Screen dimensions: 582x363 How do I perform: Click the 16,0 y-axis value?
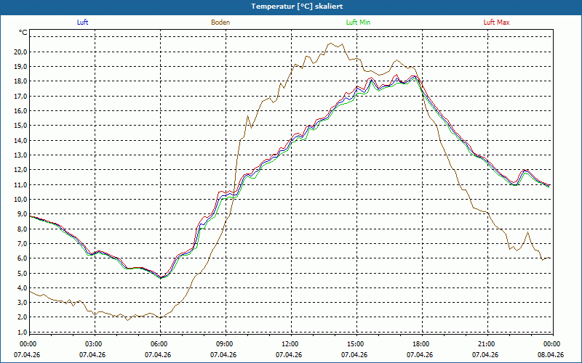(x=20, y=111)
